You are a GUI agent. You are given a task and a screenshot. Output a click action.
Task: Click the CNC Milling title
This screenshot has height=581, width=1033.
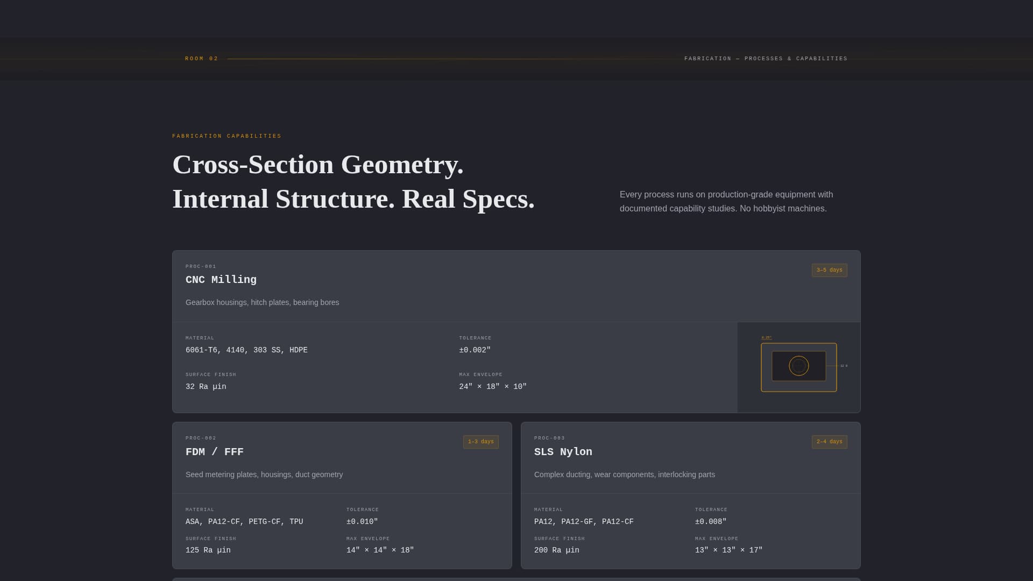point(221,280)
